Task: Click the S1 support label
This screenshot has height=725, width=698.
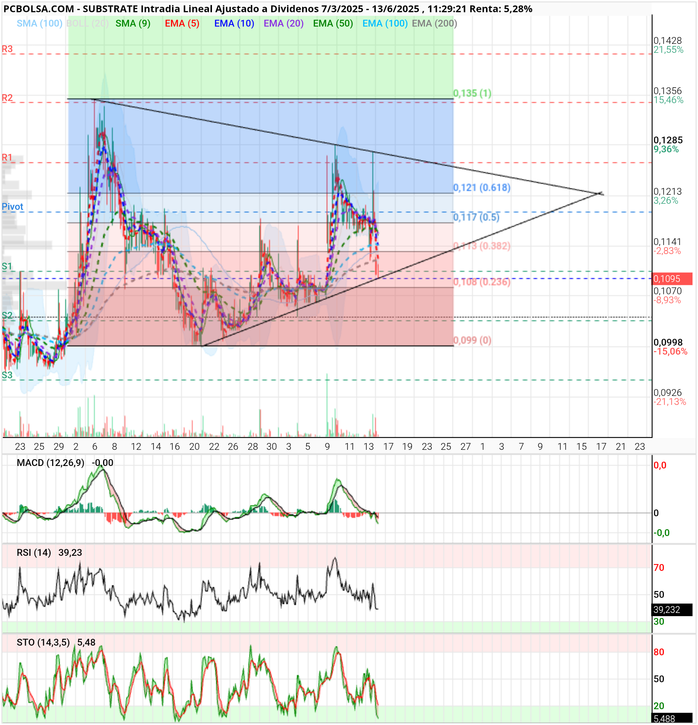Action: [7, 266]
